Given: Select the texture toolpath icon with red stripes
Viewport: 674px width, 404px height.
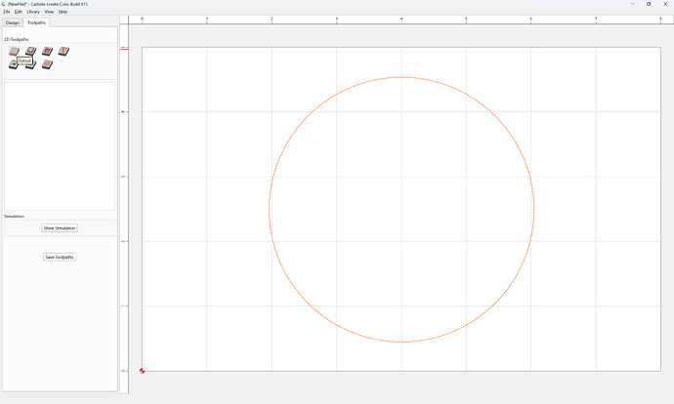Looking at the screenshot, I should point(47,64).
